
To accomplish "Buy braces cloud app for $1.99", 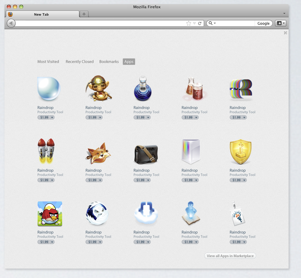I will pyautogui.click(x=140, y=242).
